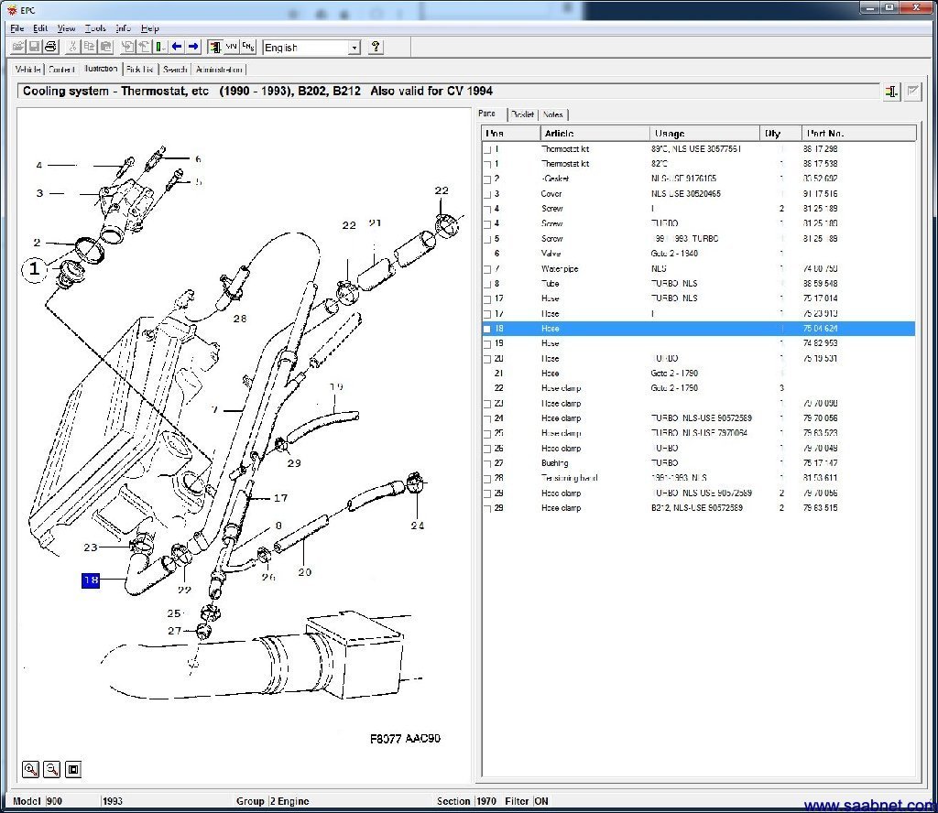938x813 pixels.
Task: Check the box for the Gasket row
Action: (487, 179)
